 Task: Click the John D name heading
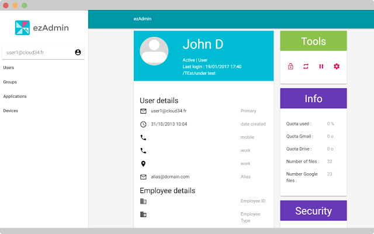(x=203, y=44)
